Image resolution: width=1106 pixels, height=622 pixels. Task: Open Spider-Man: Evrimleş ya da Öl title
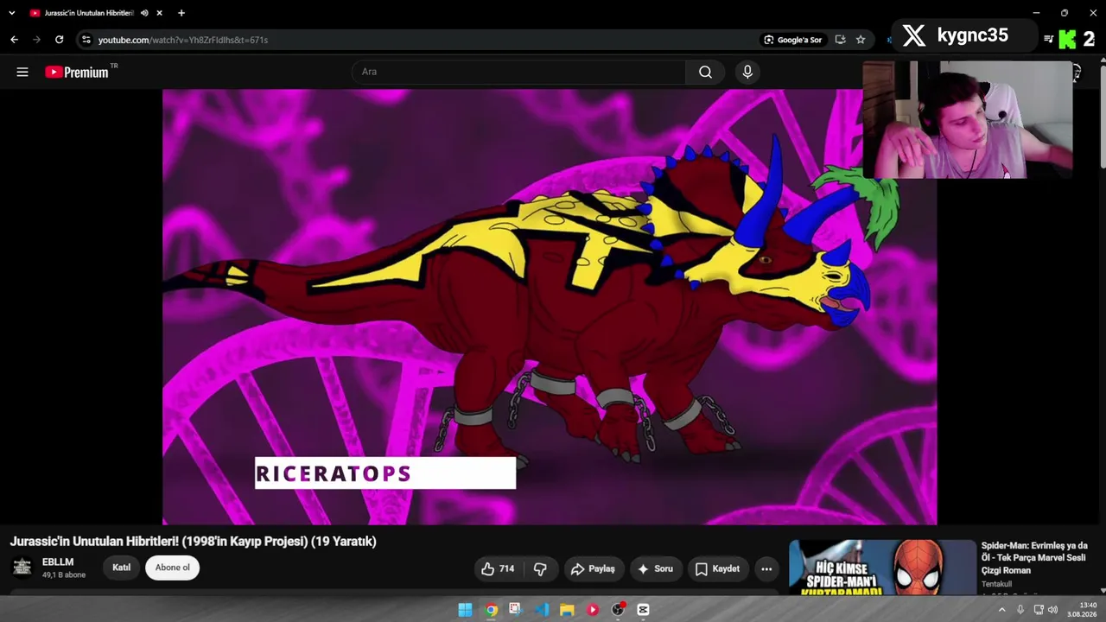click(1034, 558)
